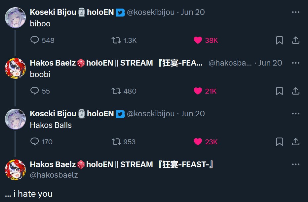
Task: Retweet the "boobi" tweet with 480 retweets
Action: pyautogui.click(x=116, y=91)
